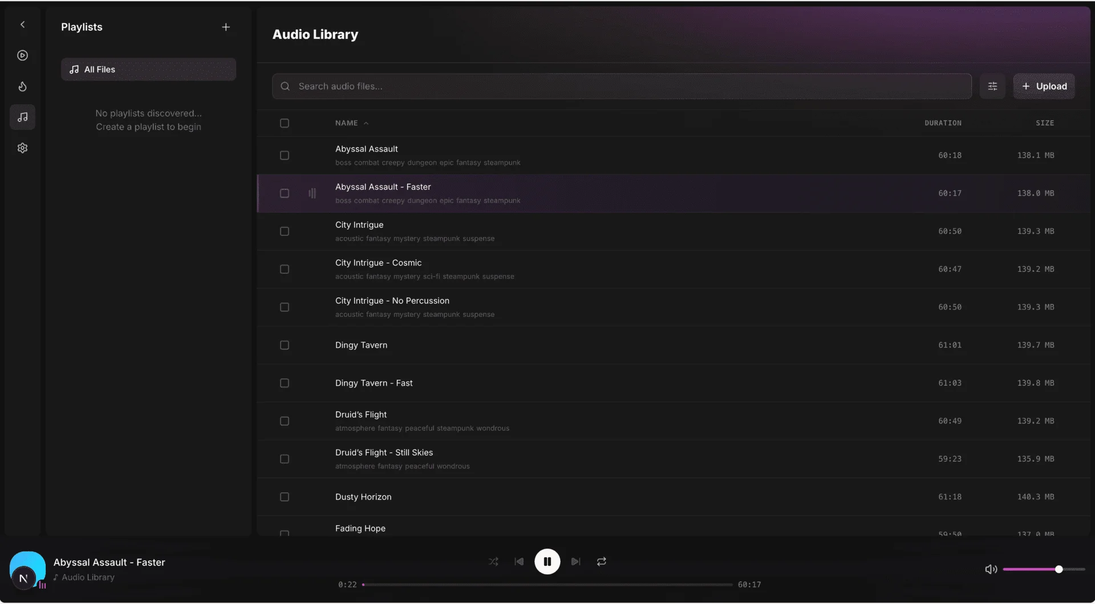Tick the checkbox for Dingy Tavern

[x=285, y=345]
